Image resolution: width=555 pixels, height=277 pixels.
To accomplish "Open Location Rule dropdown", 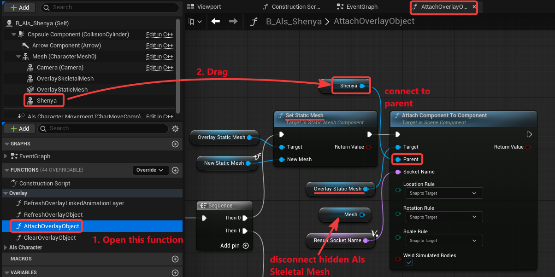I will [x=444, y=193].
